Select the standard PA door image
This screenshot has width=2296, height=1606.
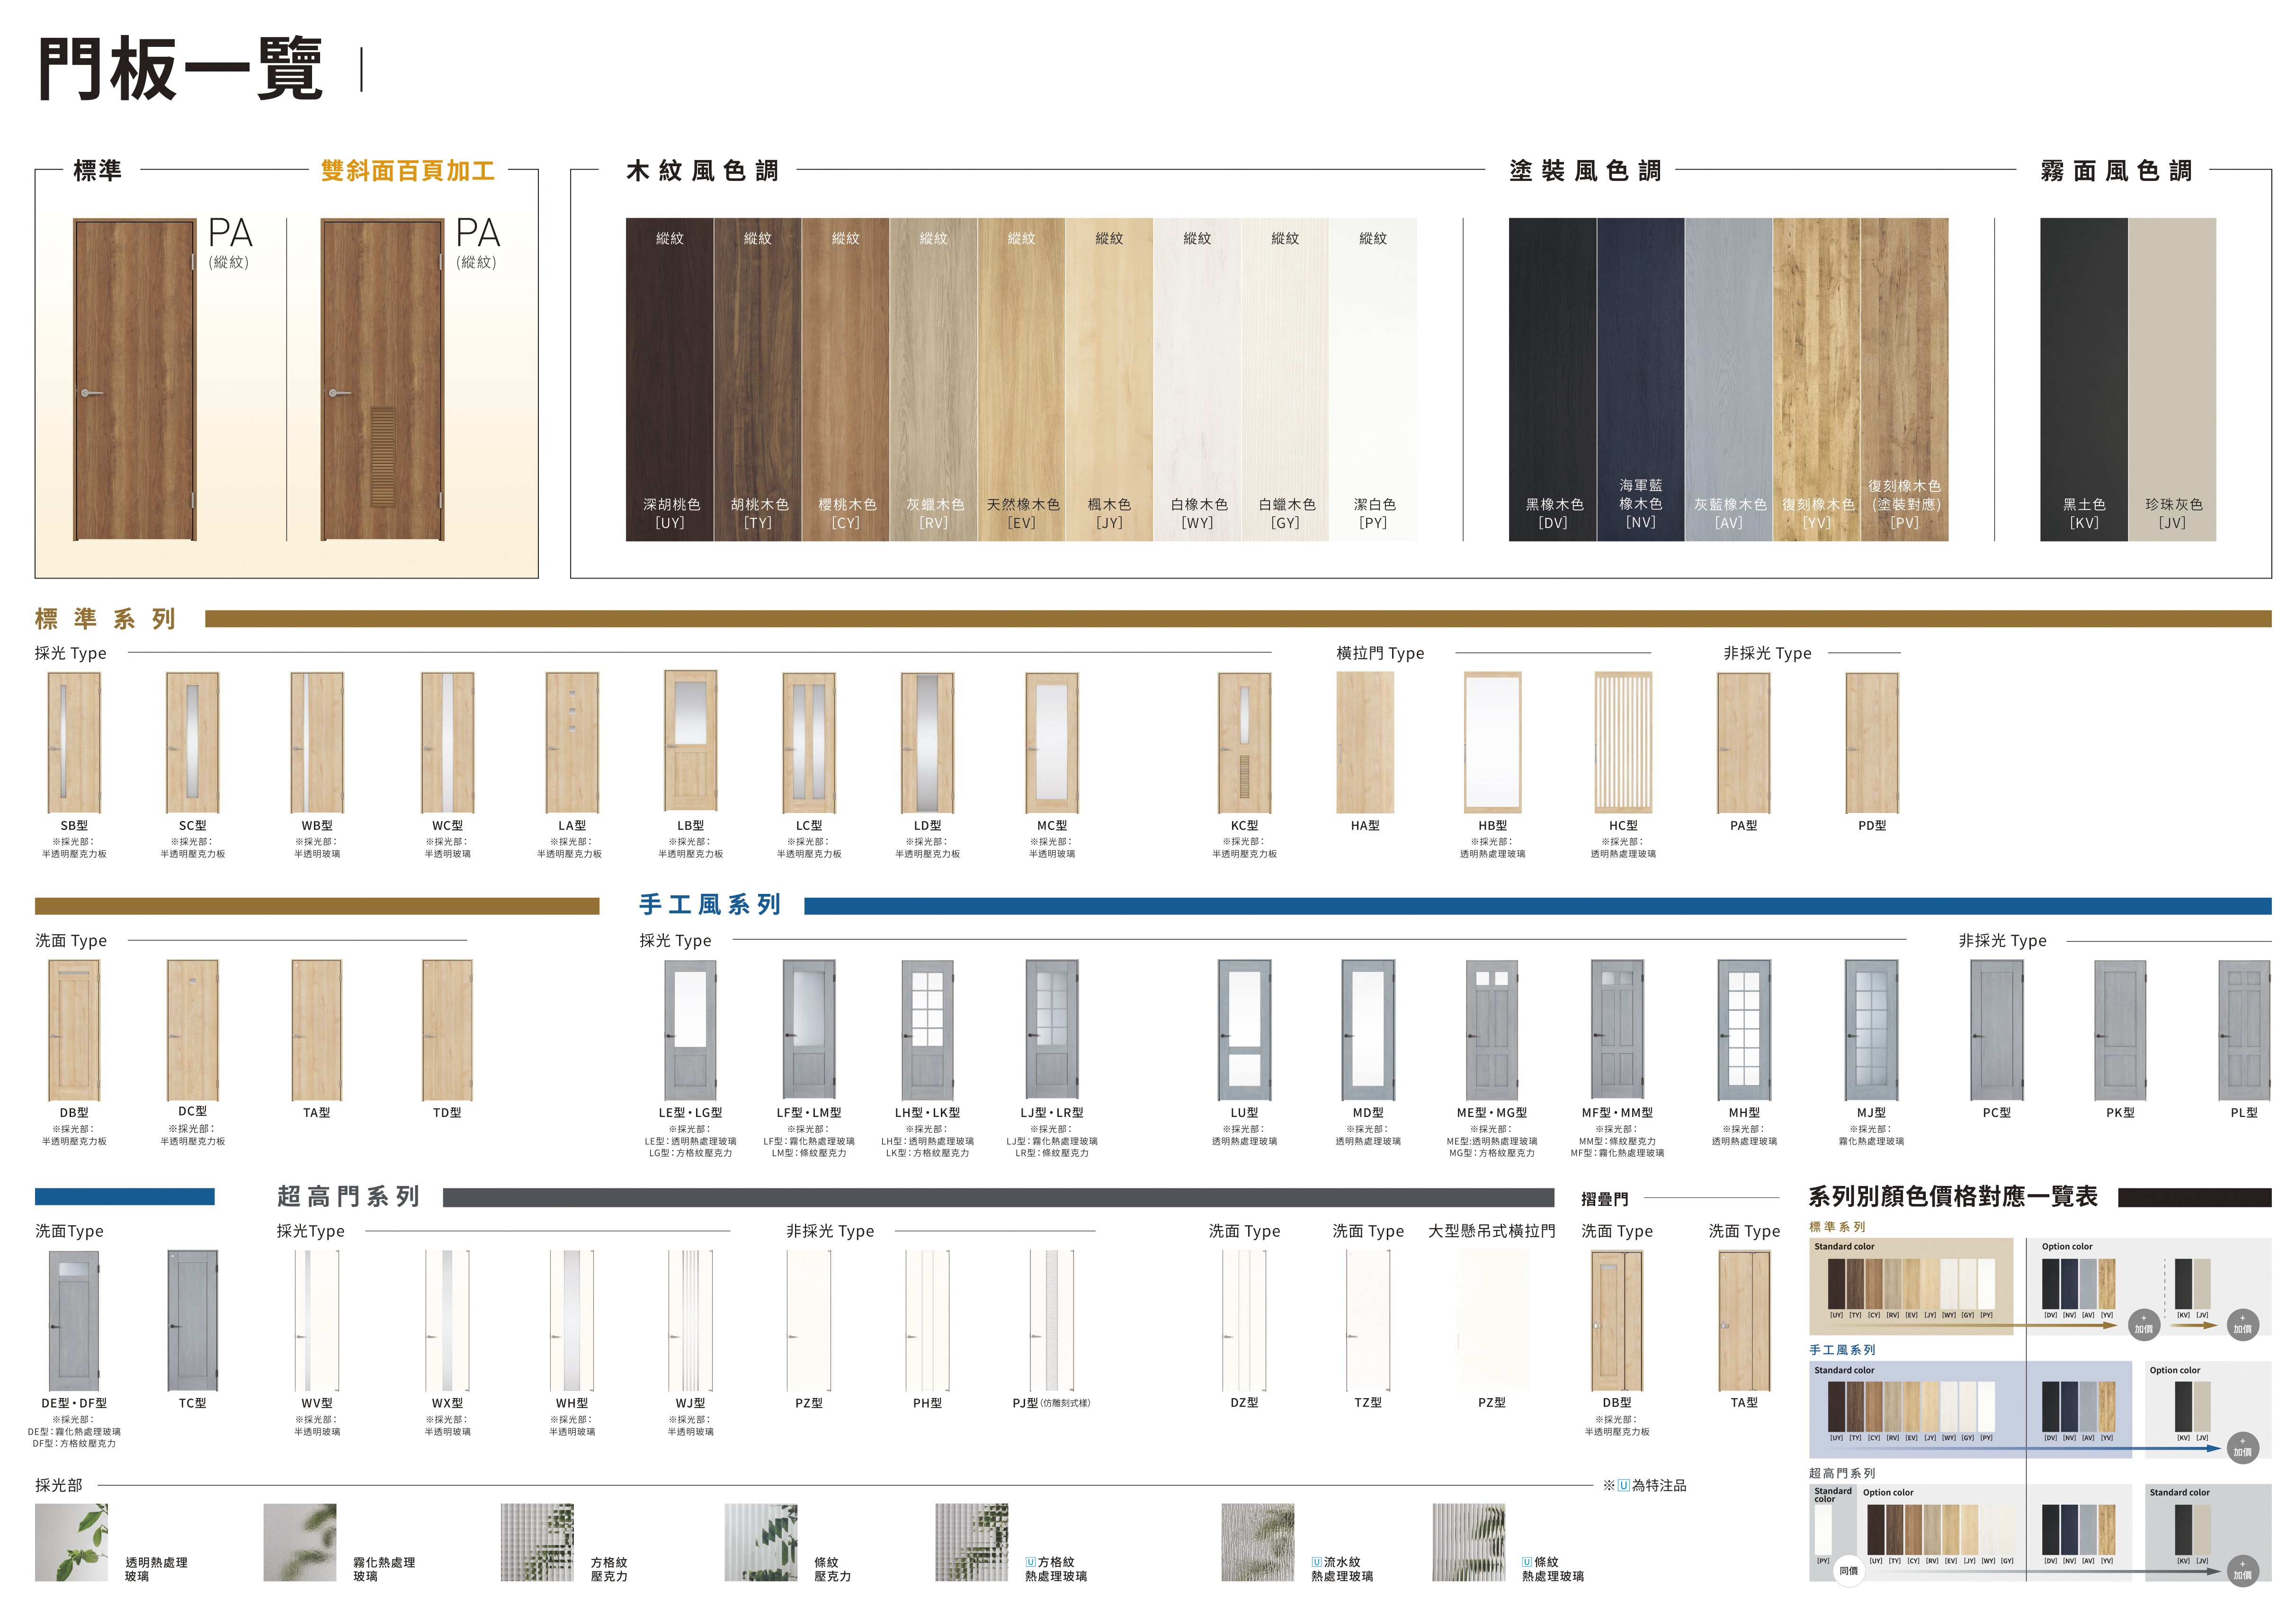click(x=135, y=380)
